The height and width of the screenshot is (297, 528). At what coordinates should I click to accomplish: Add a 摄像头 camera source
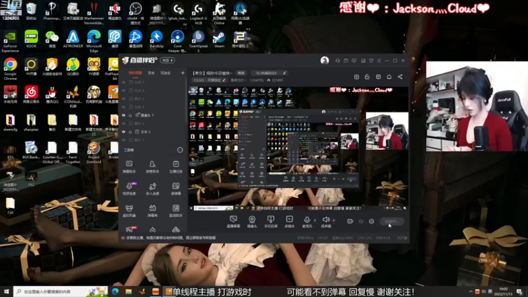pyautogui.click(x=252, y=222)
